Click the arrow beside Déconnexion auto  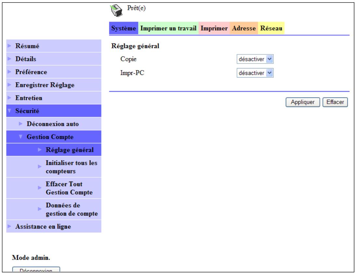coord(20,124)
